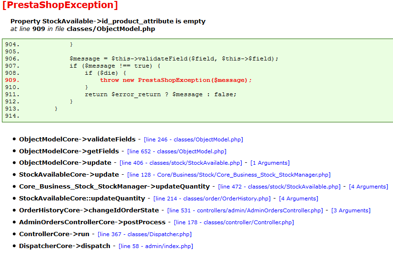The height and width of the screenshot is (259, 393).
Task: Click the OrderHistoryCore->changeIdOrderState stack entry
Action: [x=89, y=210]
